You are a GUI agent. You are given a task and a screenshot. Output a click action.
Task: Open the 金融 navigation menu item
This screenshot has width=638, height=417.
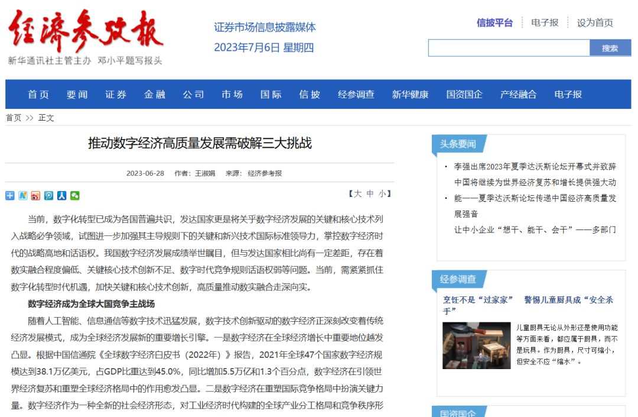[x=155, y=95]
